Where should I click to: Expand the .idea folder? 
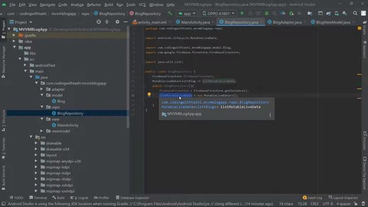[x=14, y=41]
